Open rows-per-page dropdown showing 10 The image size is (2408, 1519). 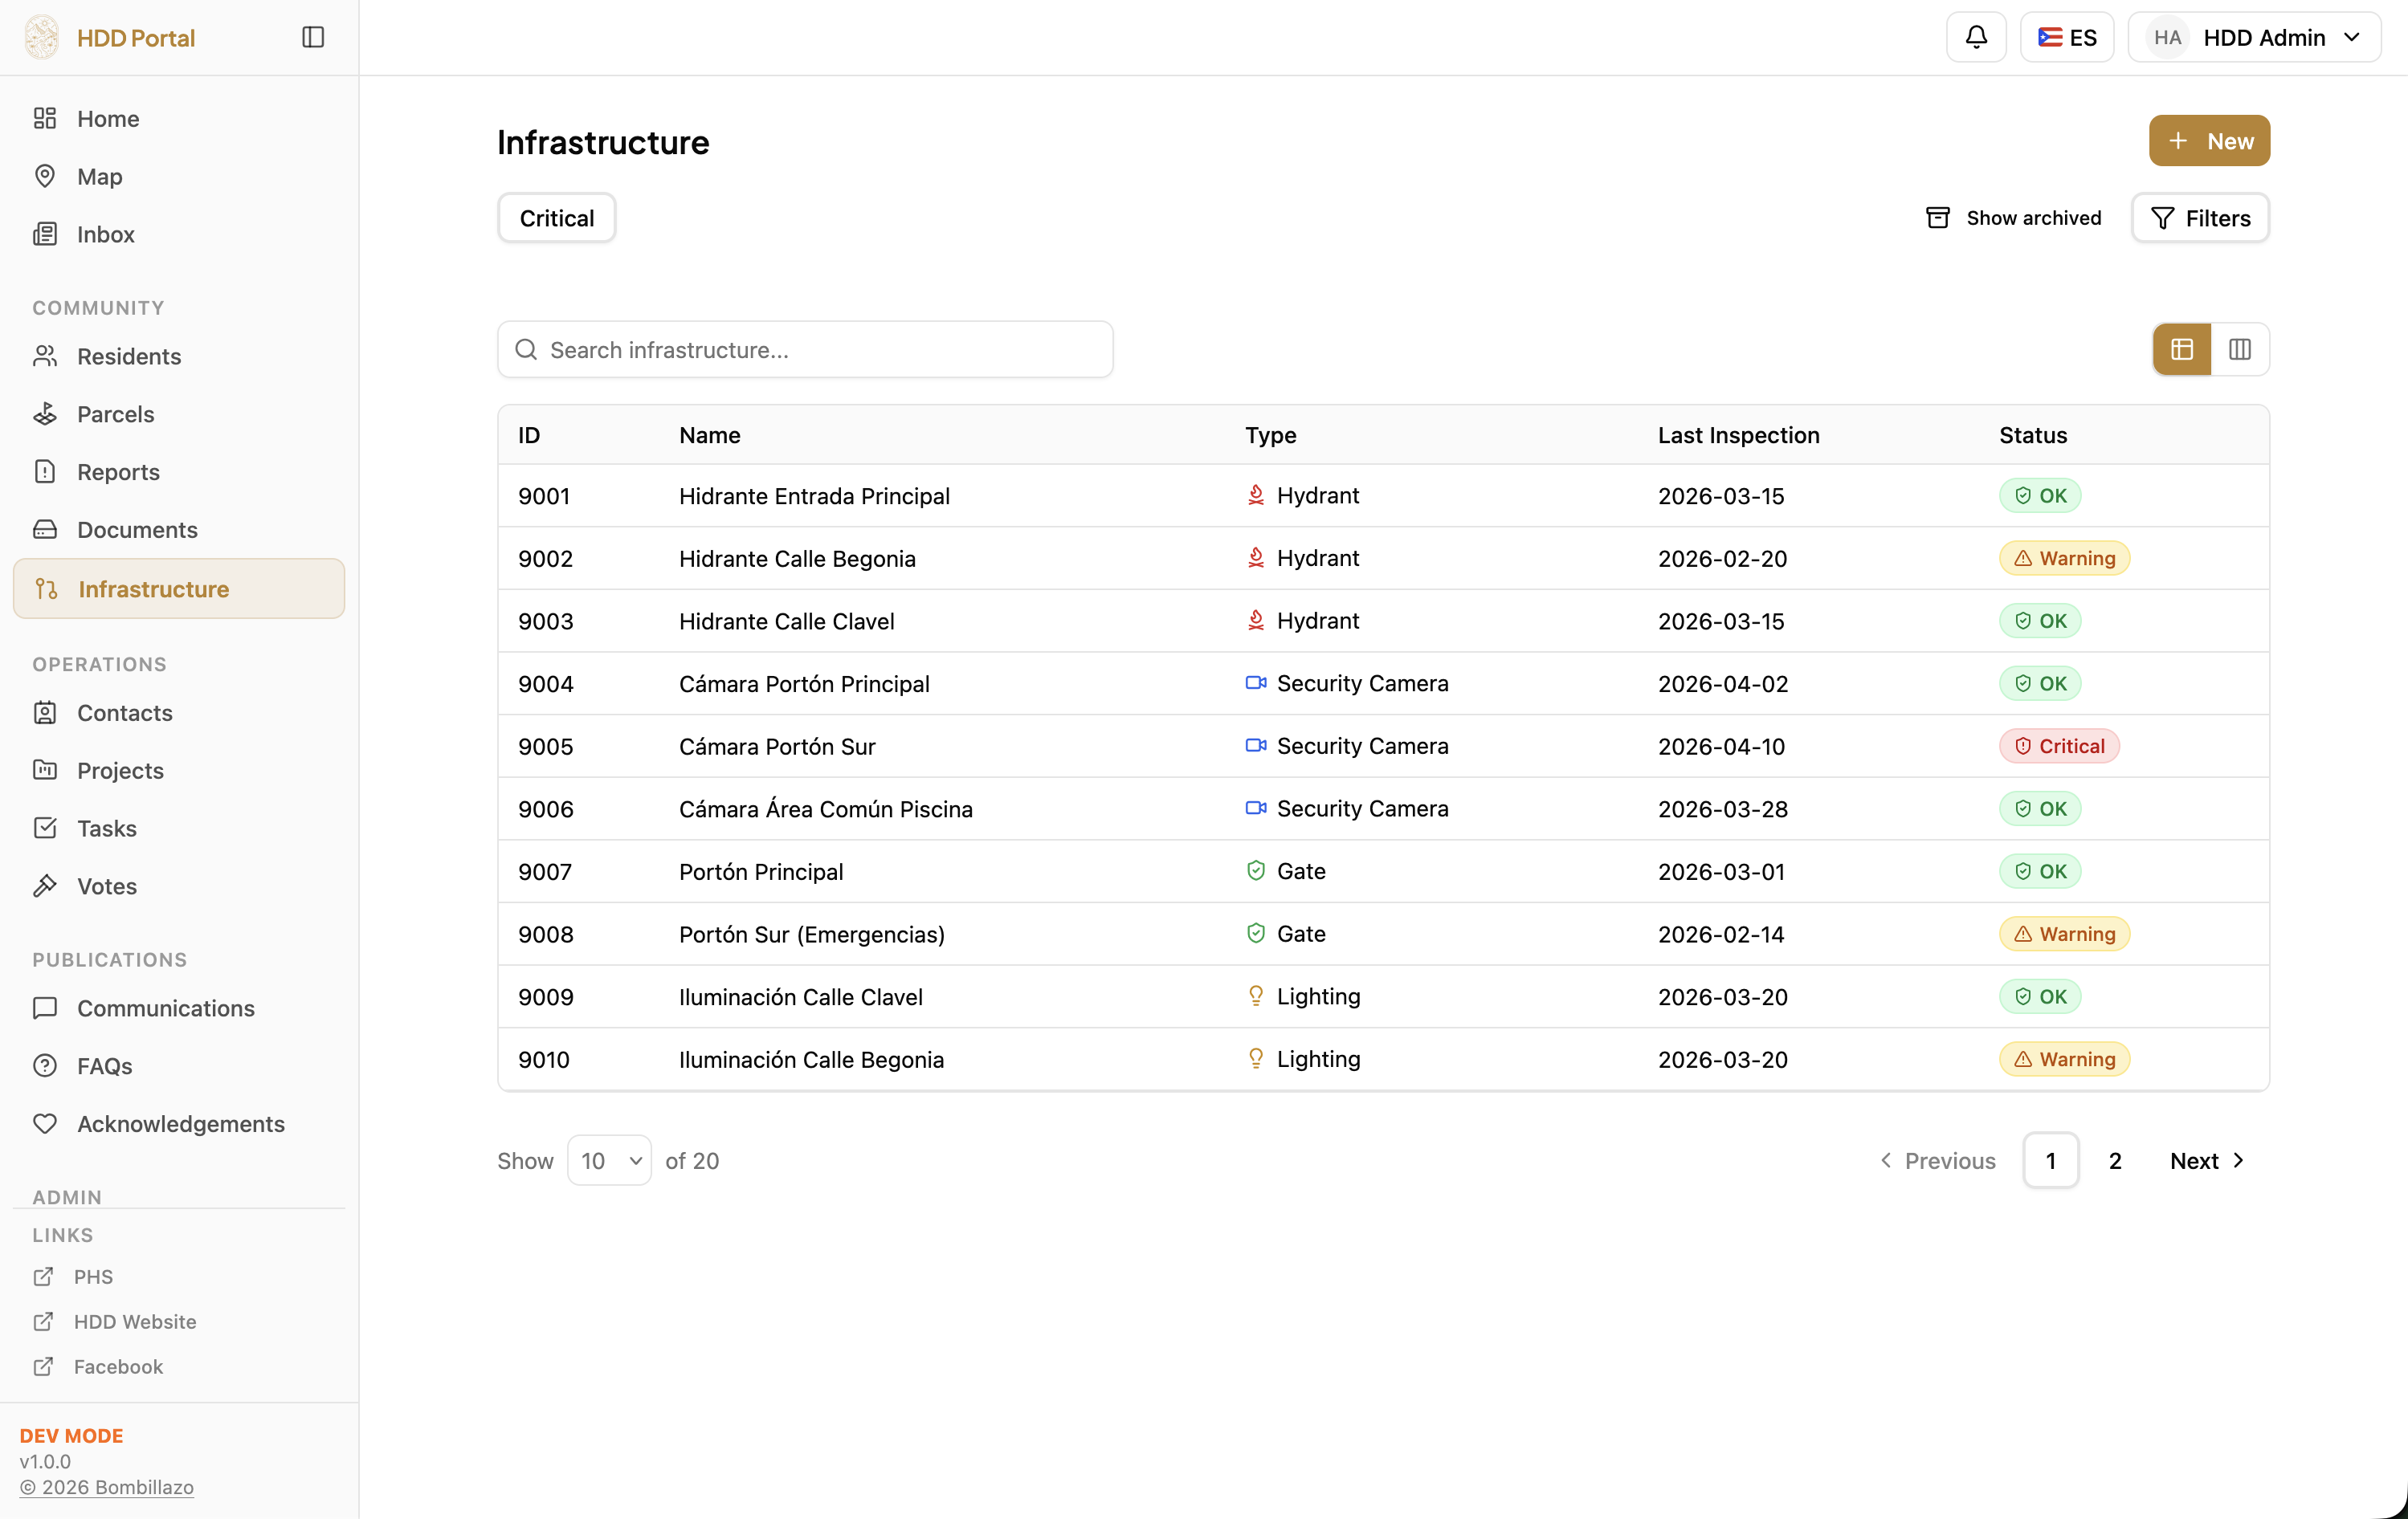(x=610, y=1160)
